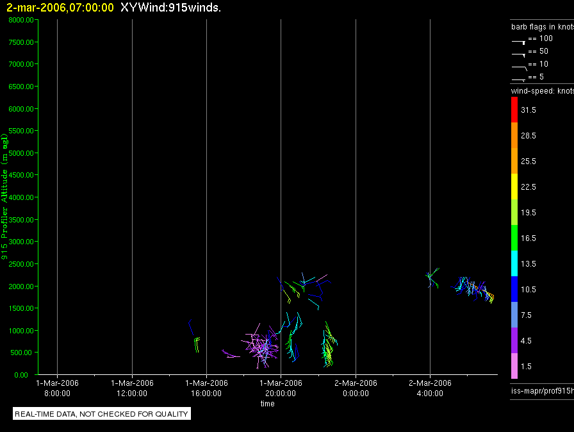574x432 pixels.
Task: Click the 50 knot barb flag icon
Action: coord(518,55)
